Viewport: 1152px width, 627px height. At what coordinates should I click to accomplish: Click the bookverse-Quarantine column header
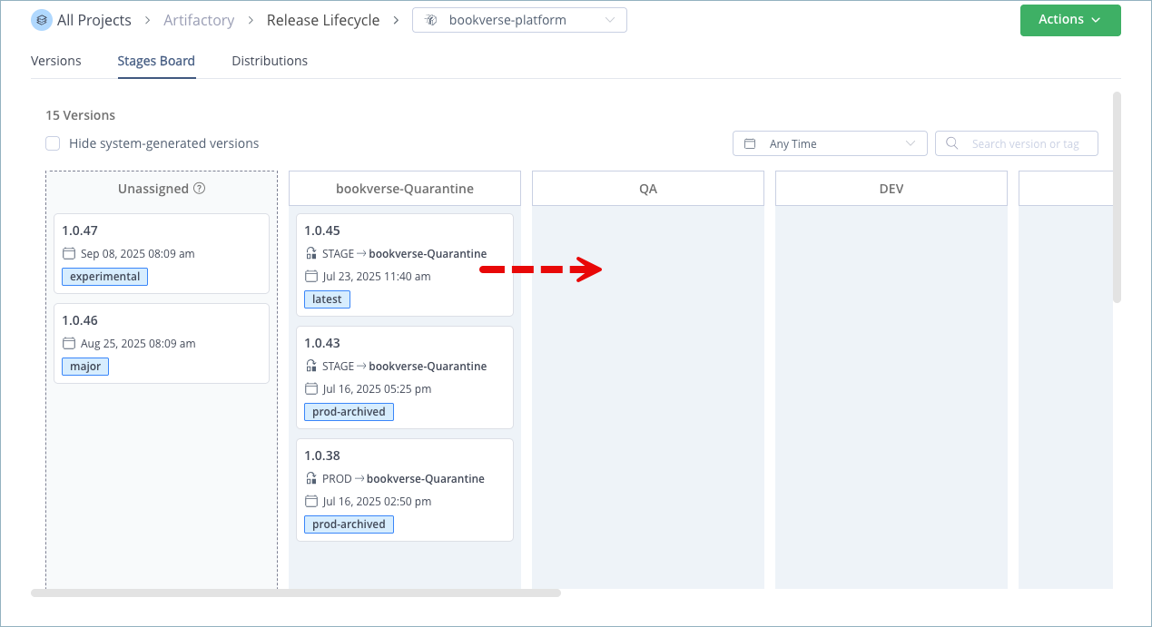(x=405, y=189)
